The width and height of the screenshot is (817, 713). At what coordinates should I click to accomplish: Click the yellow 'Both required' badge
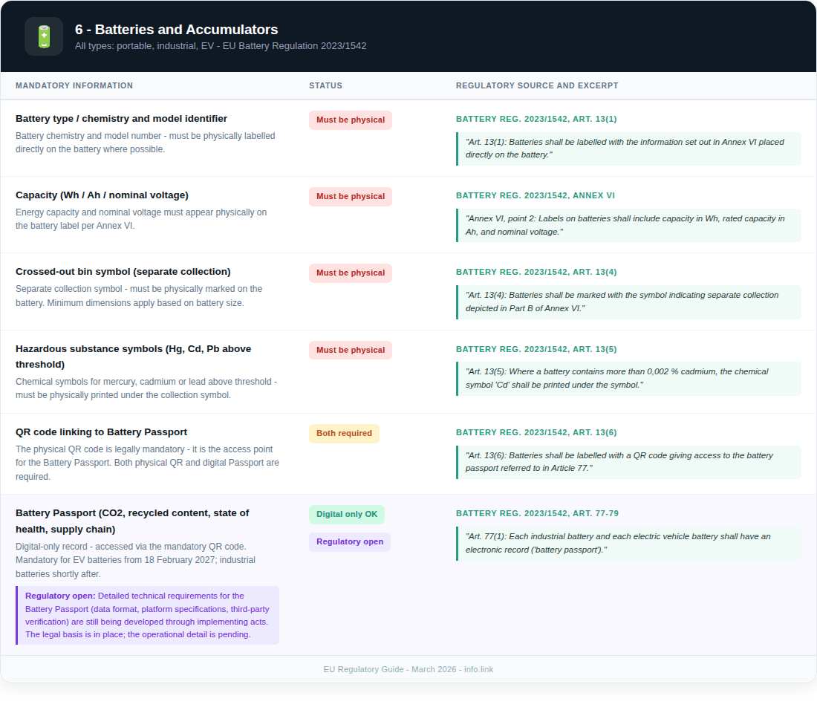pos(344,434)
